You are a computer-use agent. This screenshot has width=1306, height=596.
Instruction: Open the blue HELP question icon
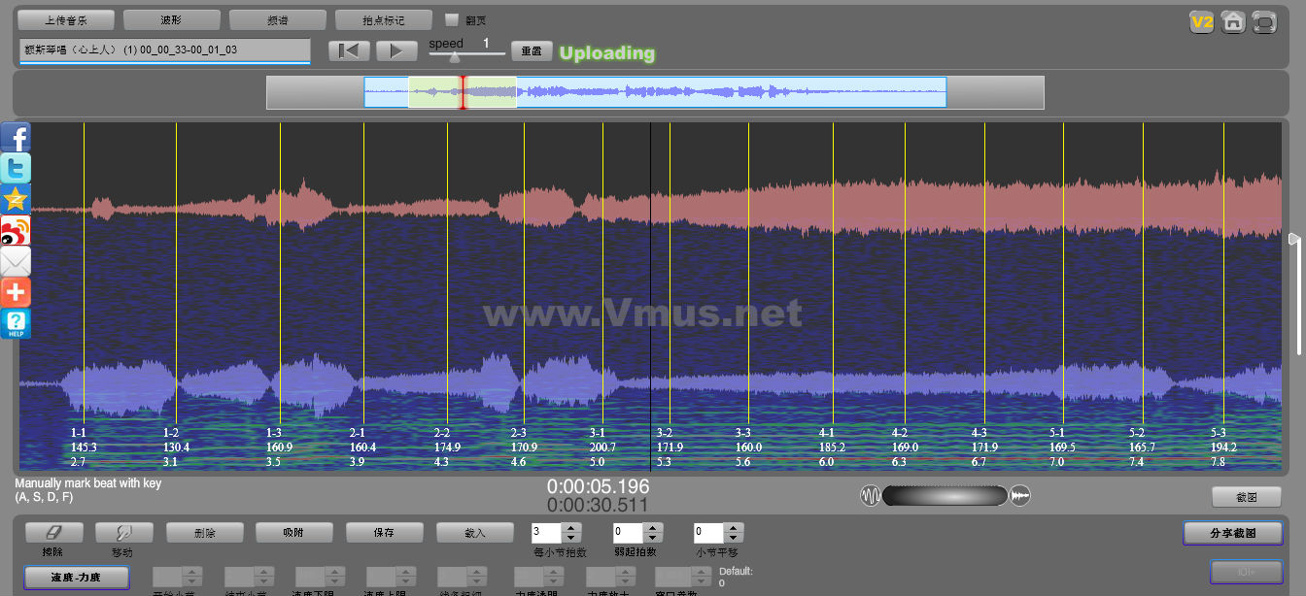point(16,323)
